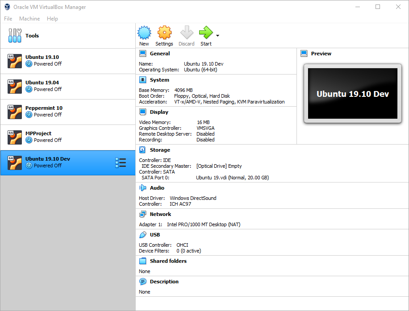This screenshot has height=311, width=409.
Task: Click the Network section icon
Action: (143, 214)
